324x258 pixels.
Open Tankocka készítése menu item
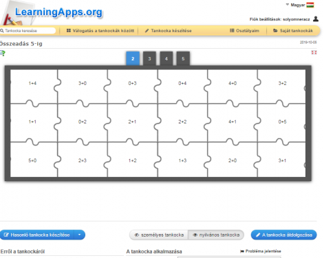coord(168,31)
